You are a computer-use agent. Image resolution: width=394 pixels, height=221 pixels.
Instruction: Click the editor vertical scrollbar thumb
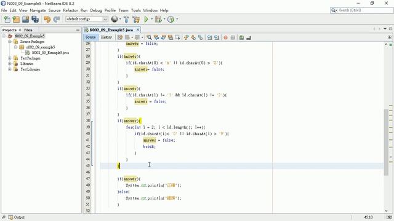pos(386,142)
